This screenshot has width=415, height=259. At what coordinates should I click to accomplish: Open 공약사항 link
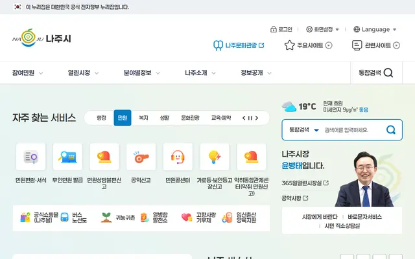[295, 198]
